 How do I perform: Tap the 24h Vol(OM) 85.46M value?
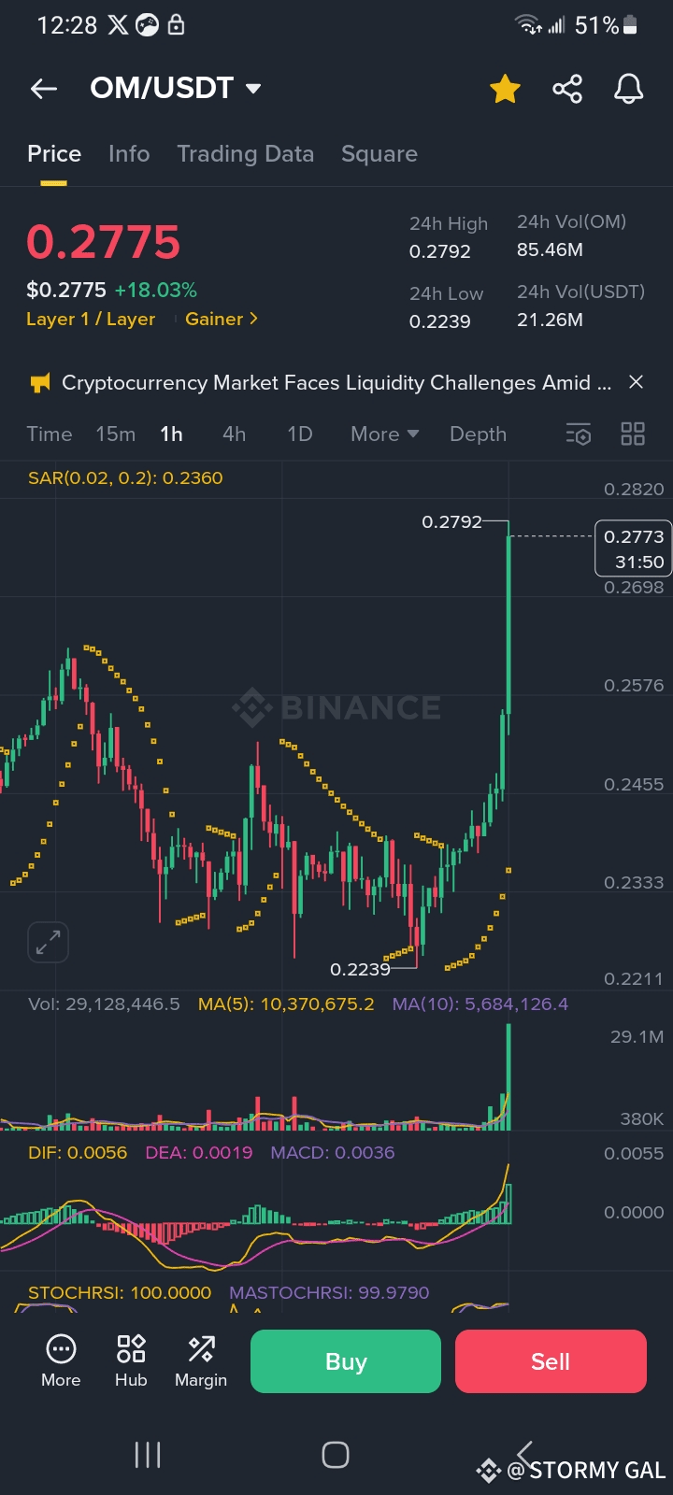550,249
